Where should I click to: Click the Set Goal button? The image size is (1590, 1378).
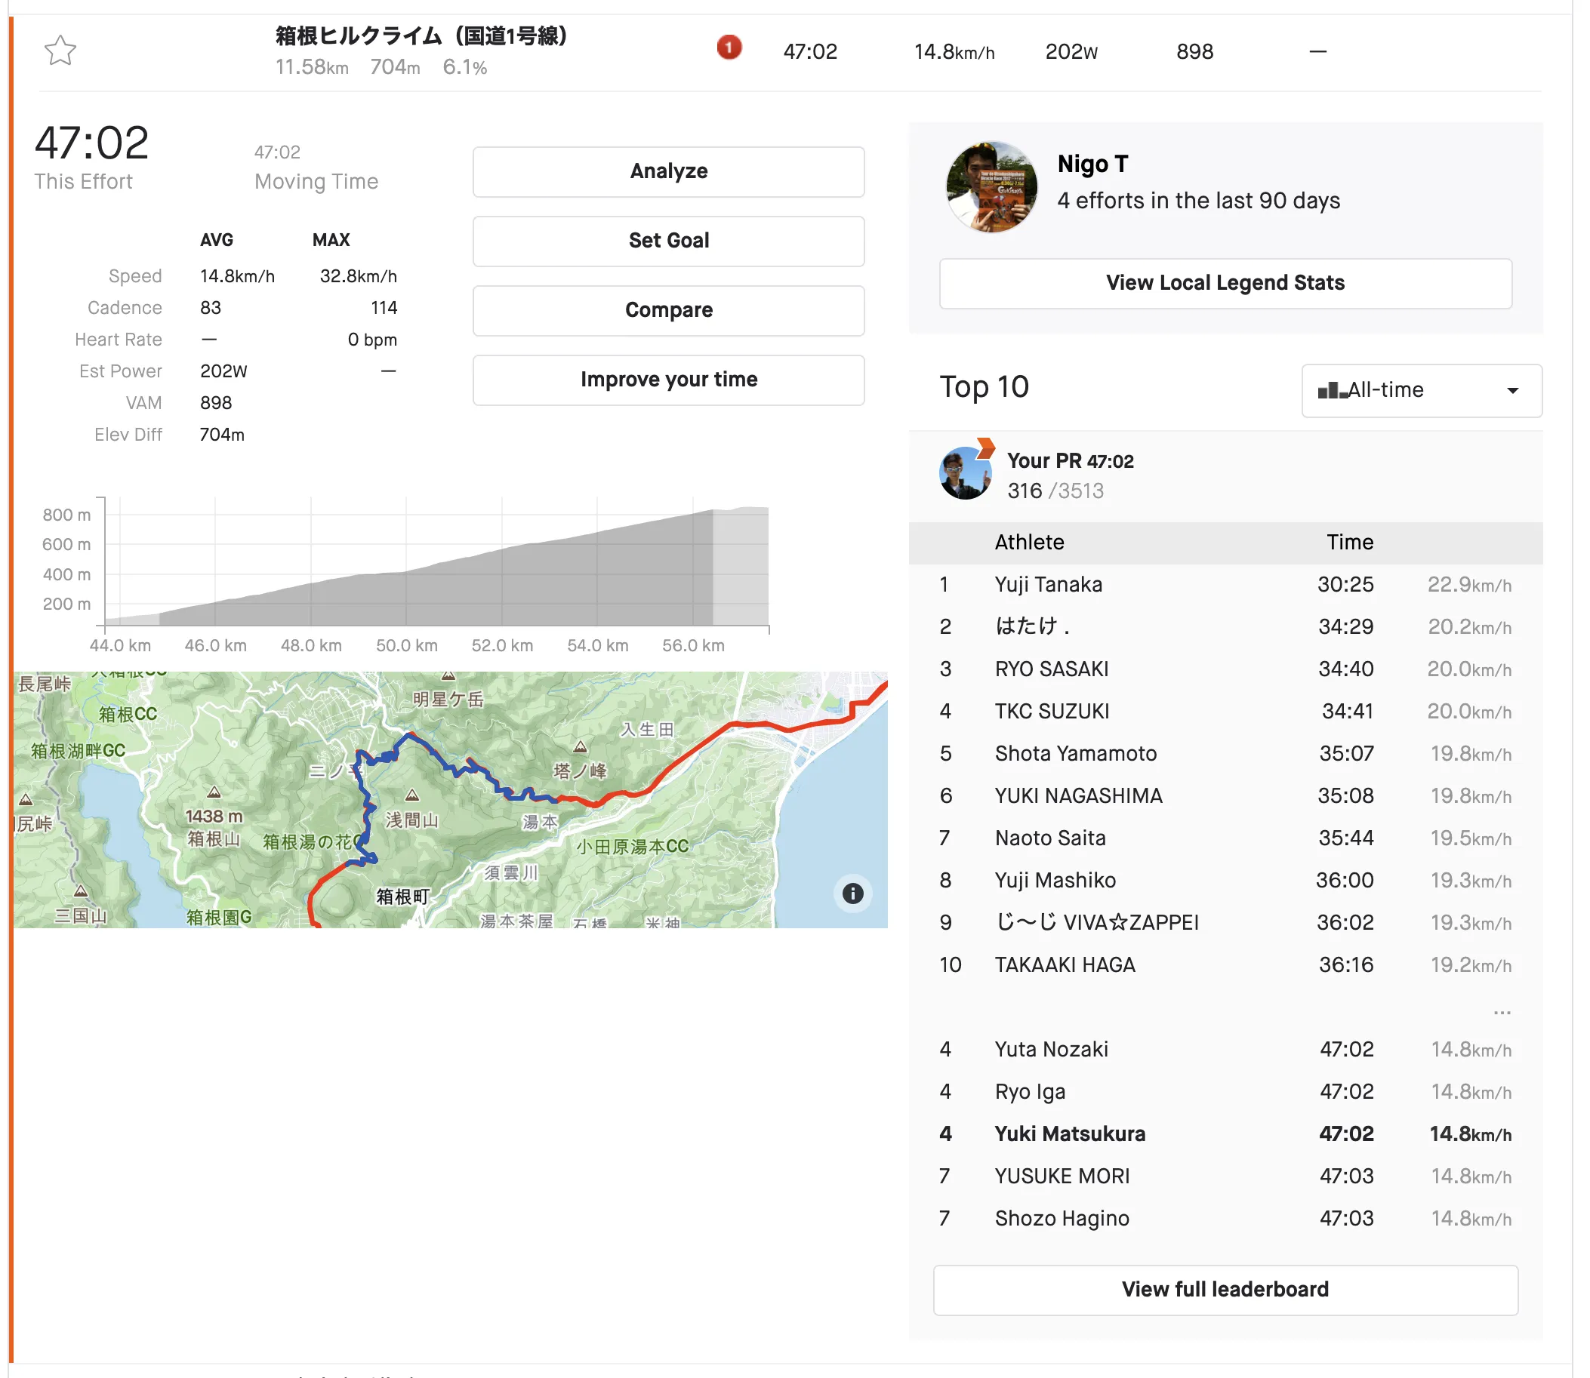(x=667, y=241)
